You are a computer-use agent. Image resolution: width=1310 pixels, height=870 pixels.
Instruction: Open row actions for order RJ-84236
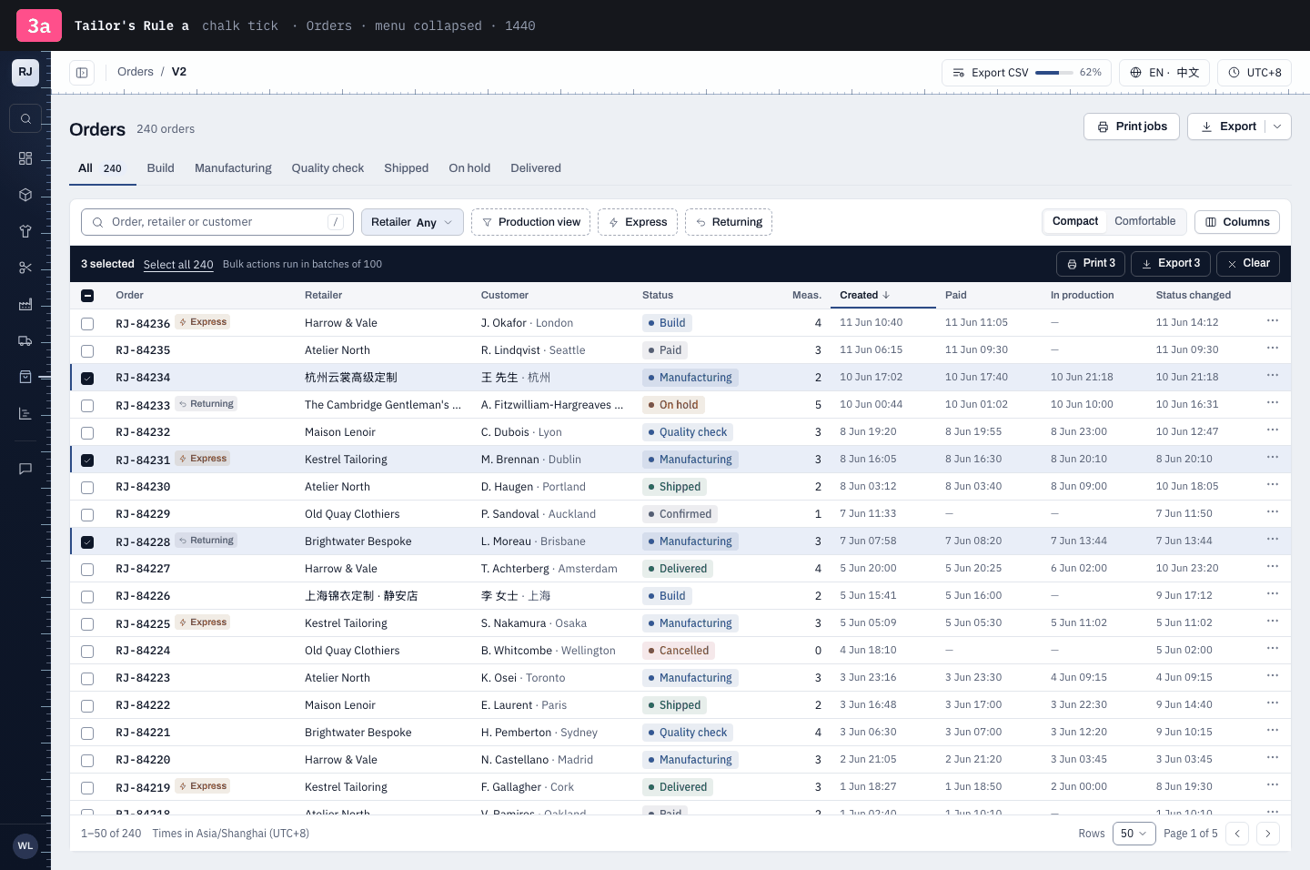tap(1273, 321)
